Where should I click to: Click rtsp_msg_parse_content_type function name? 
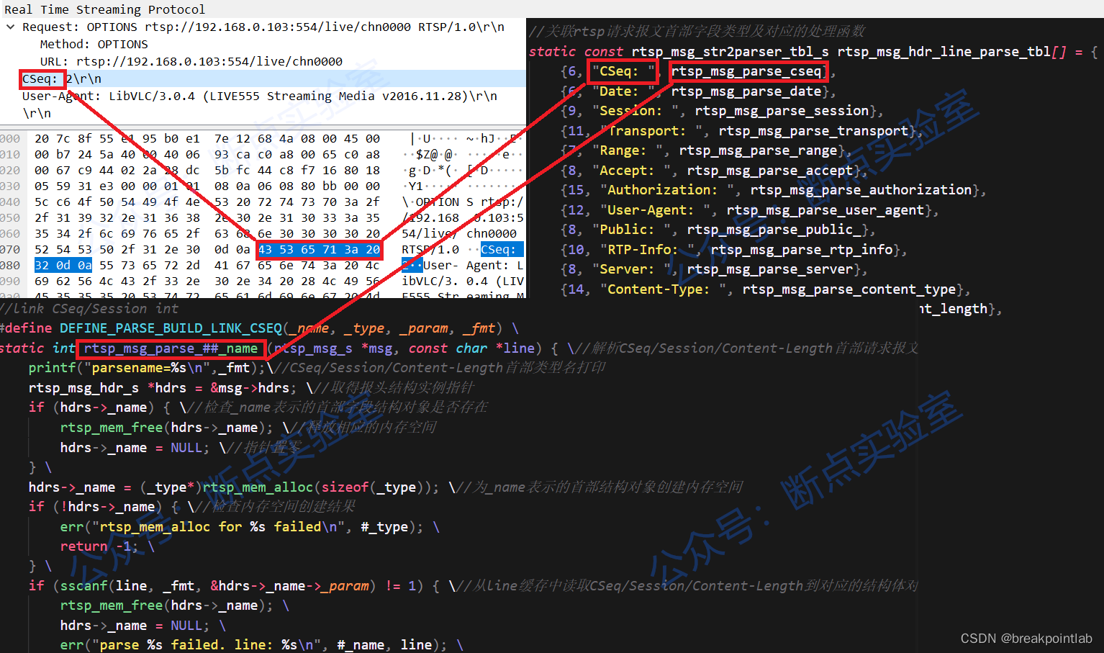coord(849,289)
